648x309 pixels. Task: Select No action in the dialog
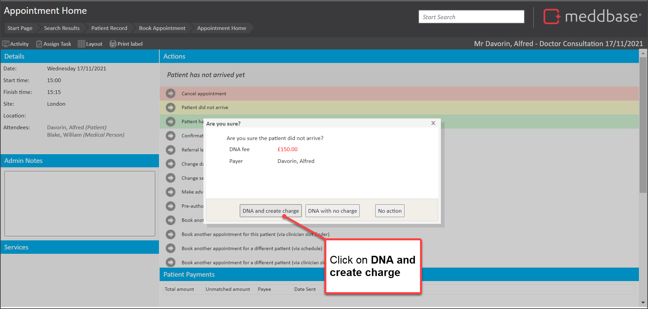[x=389, y=211]
